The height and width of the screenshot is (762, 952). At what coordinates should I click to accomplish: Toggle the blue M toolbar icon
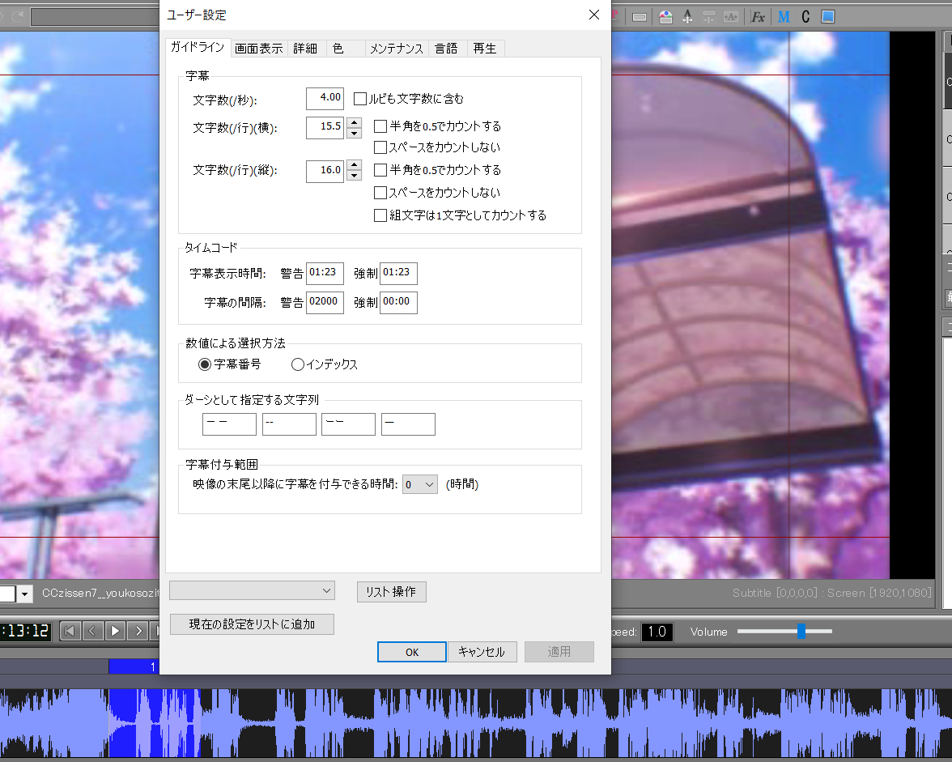pos(784,17)
